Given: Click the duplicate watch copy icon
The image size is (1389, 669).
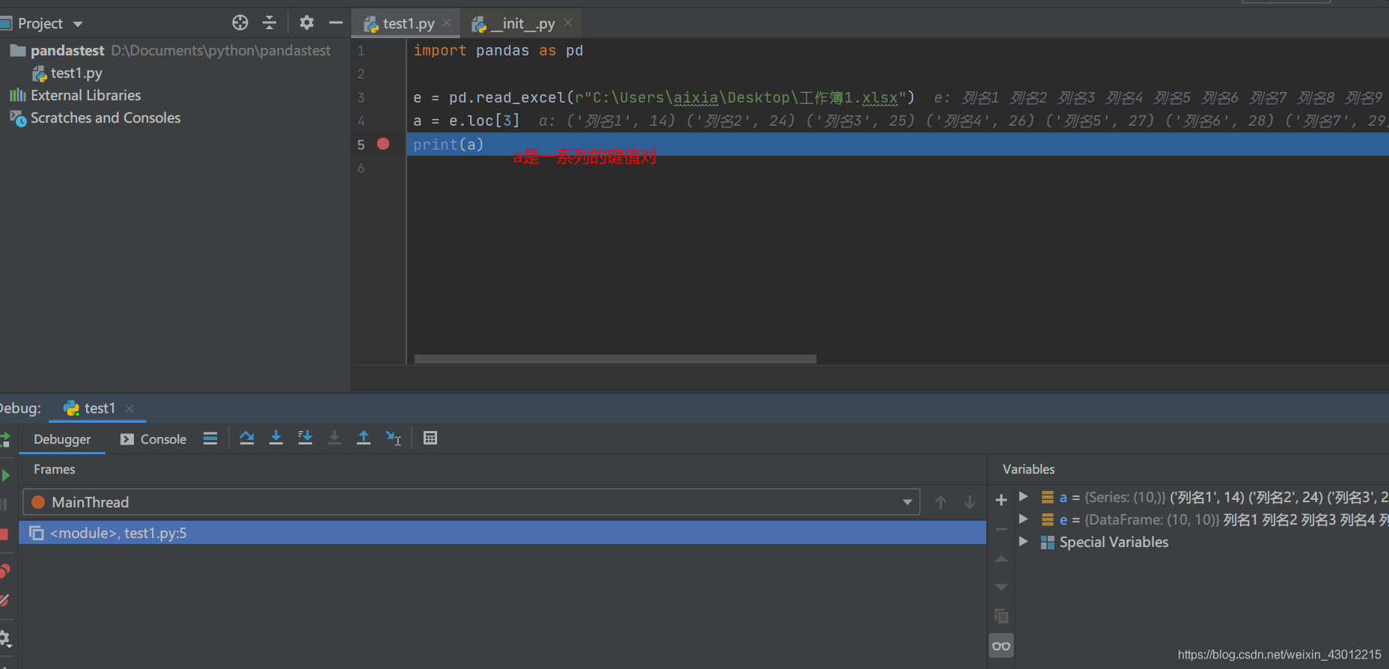Looking at the screenshot, I should click(x=1001, y=617).
